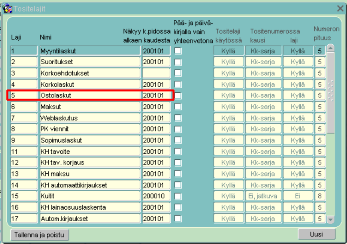Click the Numeron pituus field showing 8

[320, 196]
